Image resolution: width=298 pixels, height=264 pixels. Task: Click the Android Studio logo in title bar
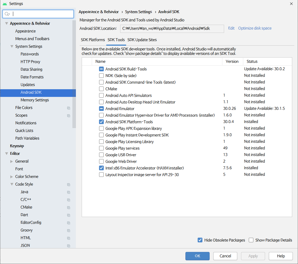click(x=5, y=4)
